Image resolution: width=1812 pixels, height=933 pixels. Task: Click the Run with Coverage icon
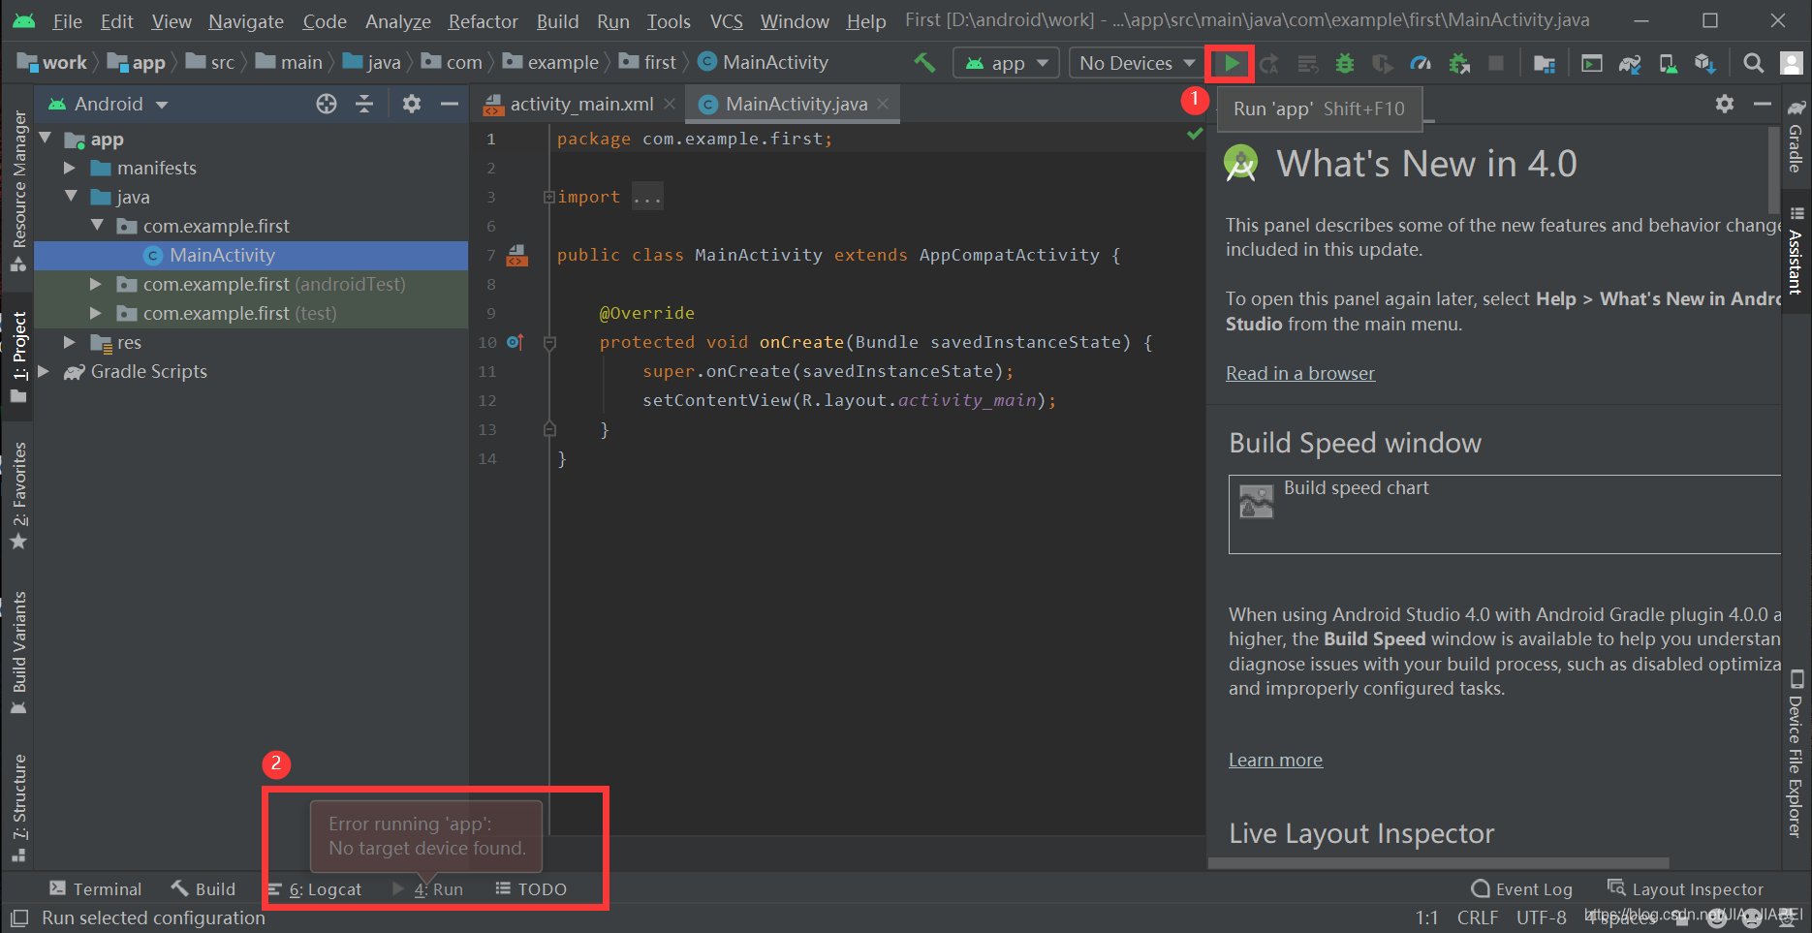pos(1383,63)
